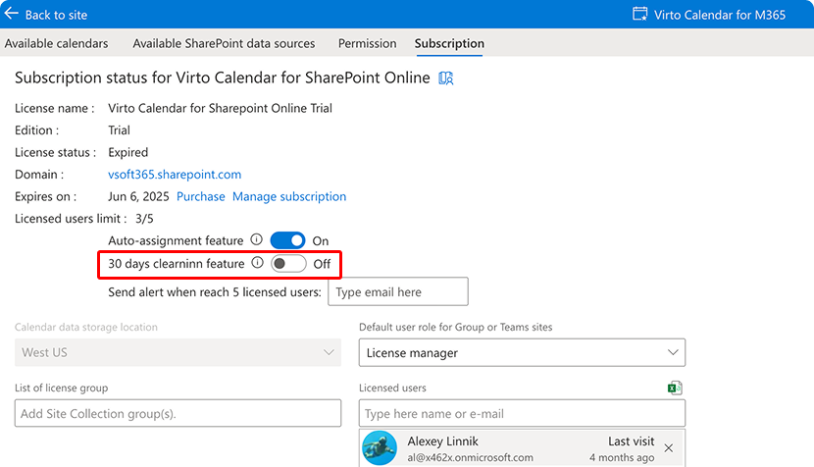Click the Virto Calendar for M365 icon
The image size is (814, 467).
[640, 15]
